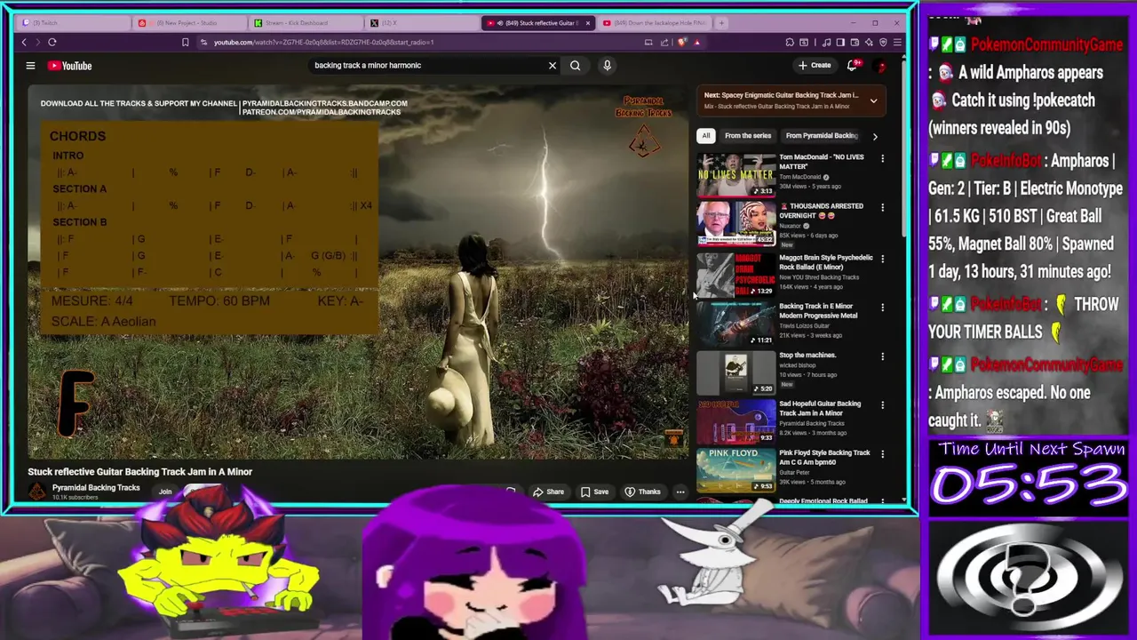The width and height of the screenshot is (1137, 640).
Task: Click the browser address bar URL
Action: 323,42
